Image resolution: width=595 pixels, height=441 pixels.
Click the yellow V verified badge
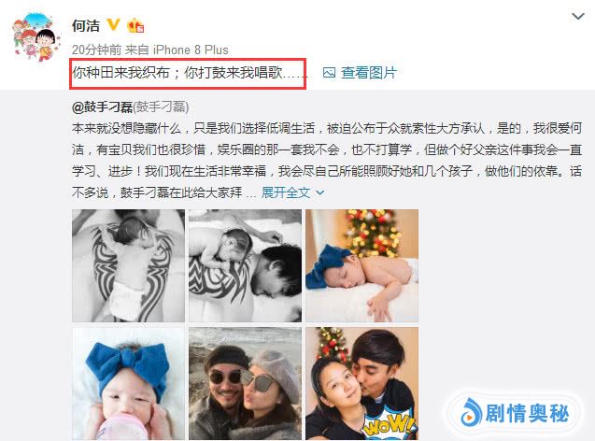coord(113,24)
